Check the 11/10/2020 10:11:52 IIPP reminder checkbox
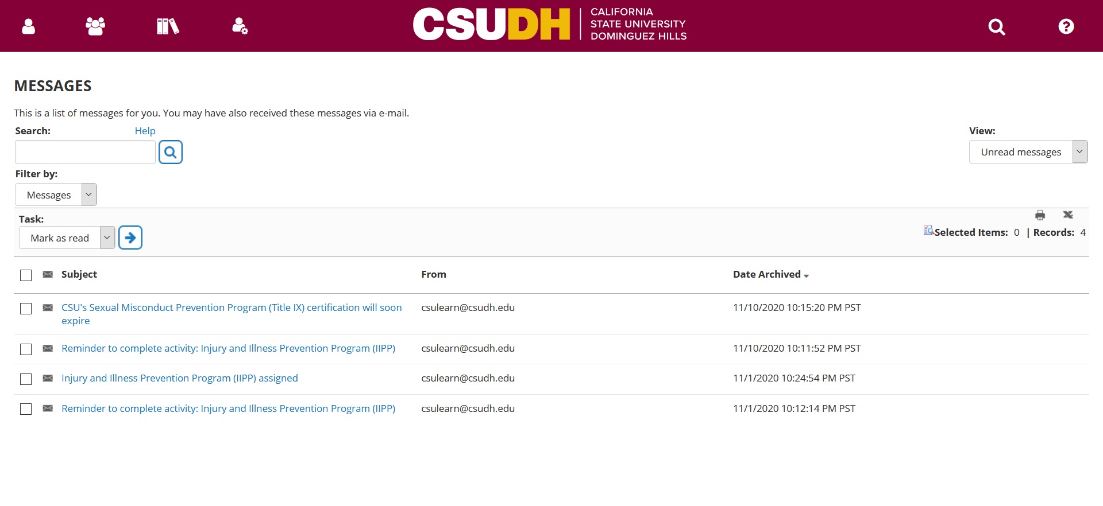 point(26,349)
